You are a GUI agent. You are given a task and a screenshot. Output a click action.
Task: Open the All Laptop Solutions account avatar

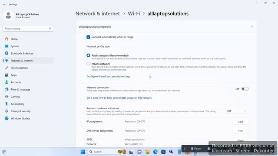coord(8,16)
